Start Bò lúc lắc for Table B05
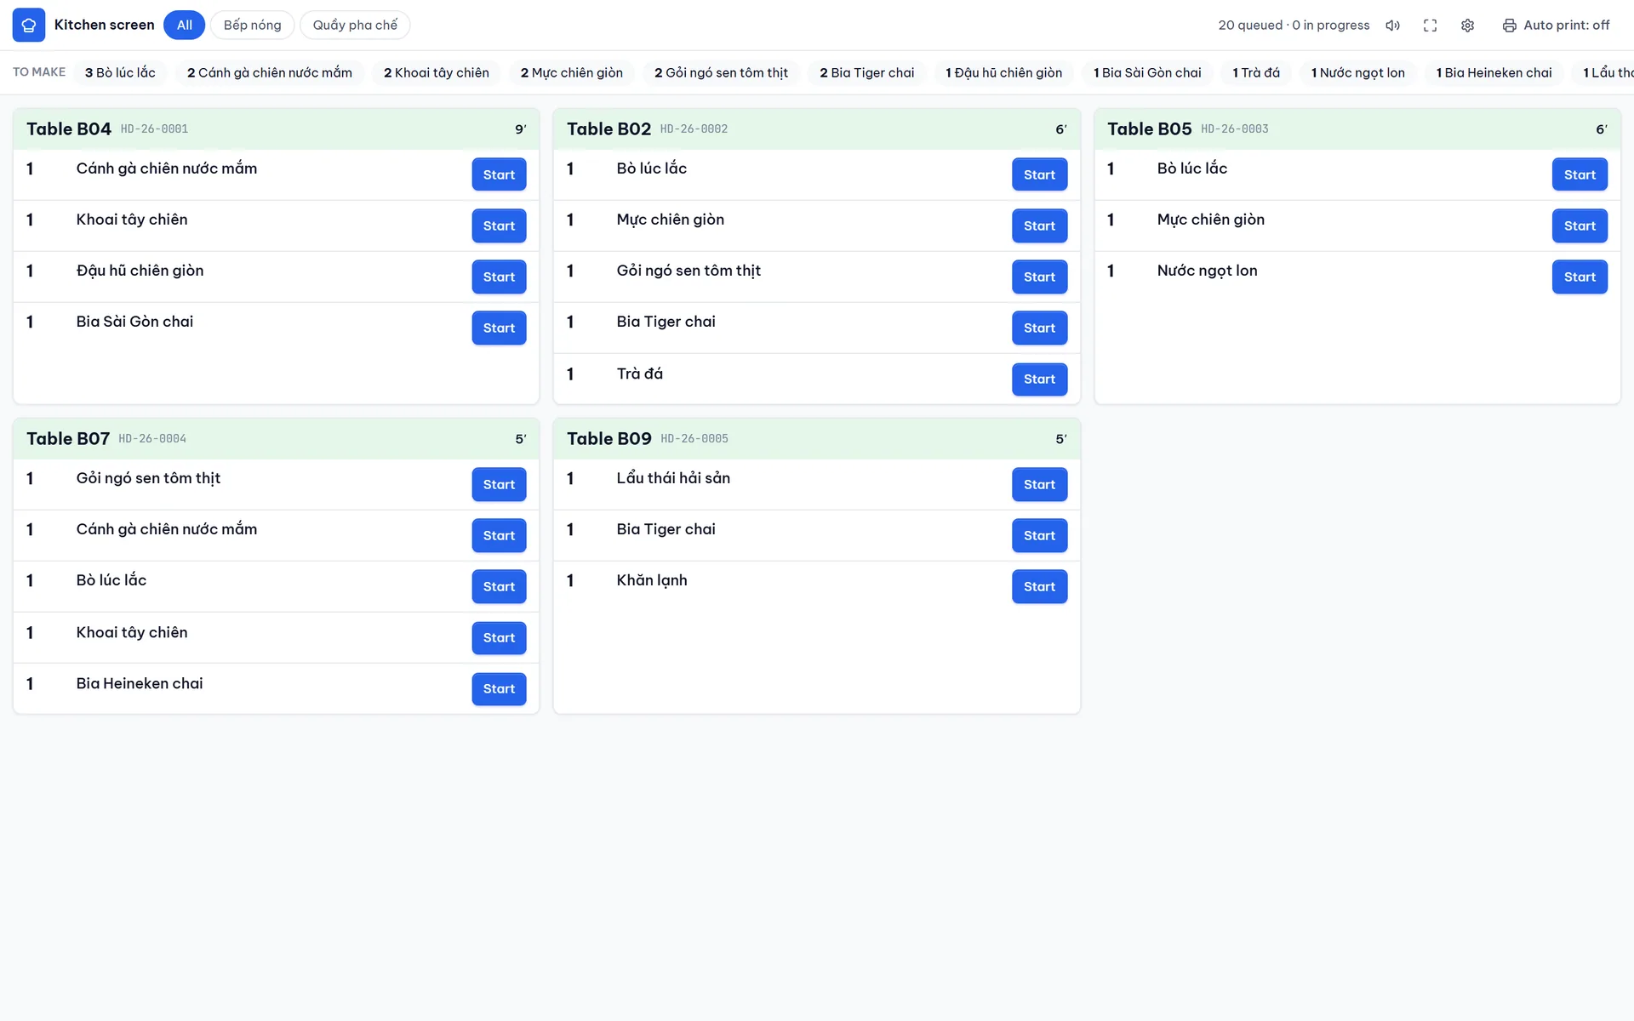This screenshot has width=1634, height=1021. (x=1580, y=174)
